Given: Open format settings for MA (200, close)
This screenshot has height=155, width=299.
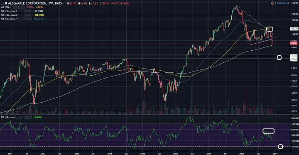Looking at the screenshot, I should coord(25,11).
